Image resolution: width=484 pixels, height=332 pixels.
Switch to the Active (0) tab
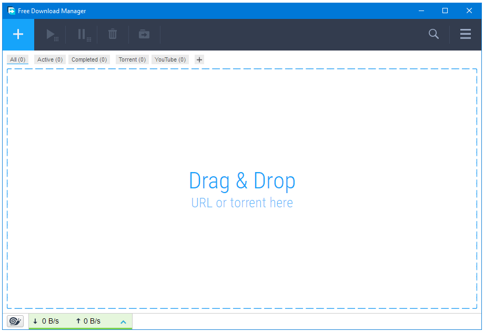tap(50, 59)
